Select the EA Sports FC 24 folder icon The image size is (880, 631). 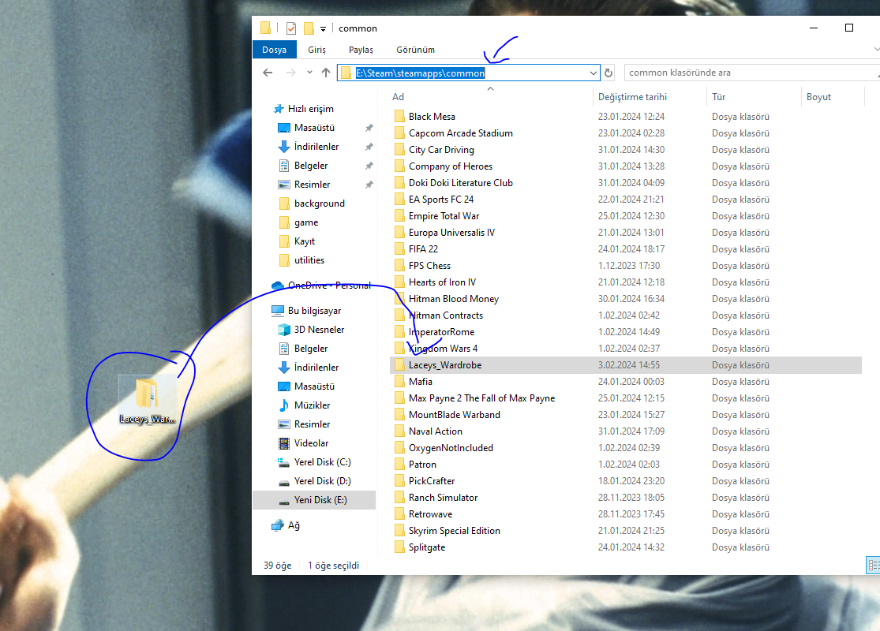(x=399, y=199)
